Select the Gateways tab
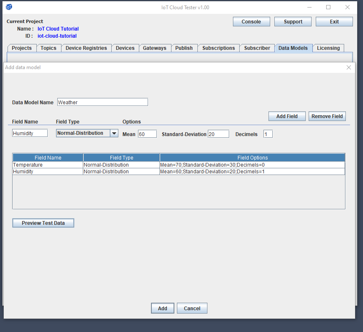This screenshot has height=332, width=363. pos(155,48)
